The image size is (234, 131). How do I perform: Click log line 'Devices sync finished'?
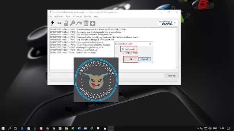point(73,50)
